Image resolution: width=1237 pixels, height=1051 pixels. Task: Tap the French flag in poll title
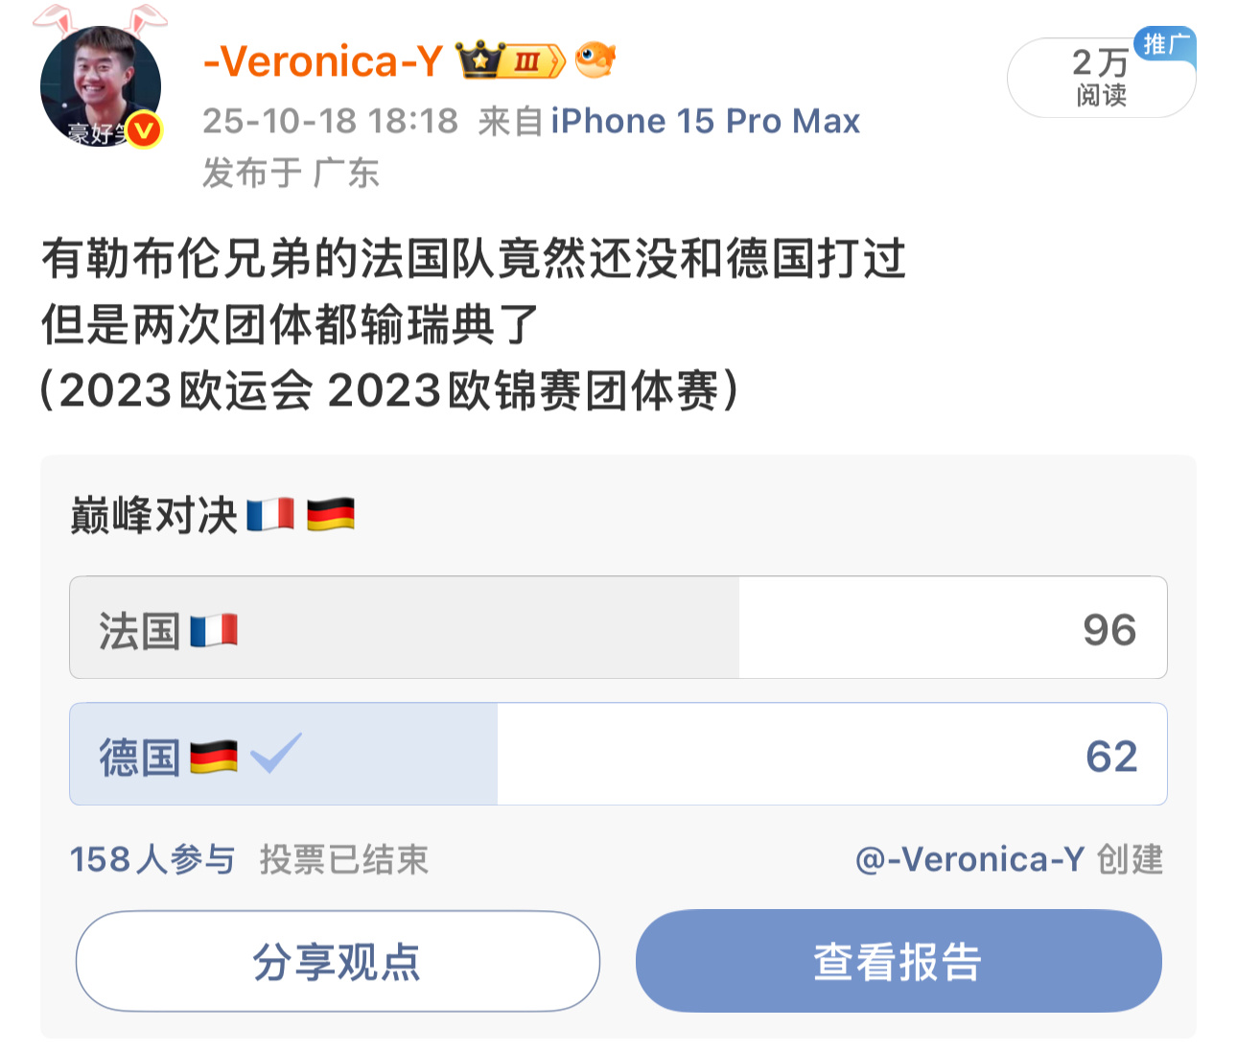pyautogui.click(x=270, y=515)
